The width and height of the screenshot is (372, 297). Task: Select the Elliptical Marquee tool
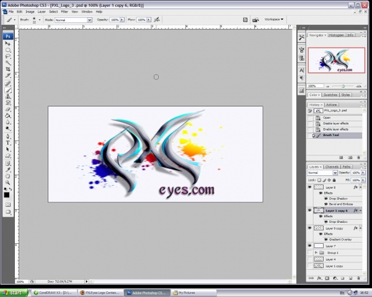pos(8,50)
